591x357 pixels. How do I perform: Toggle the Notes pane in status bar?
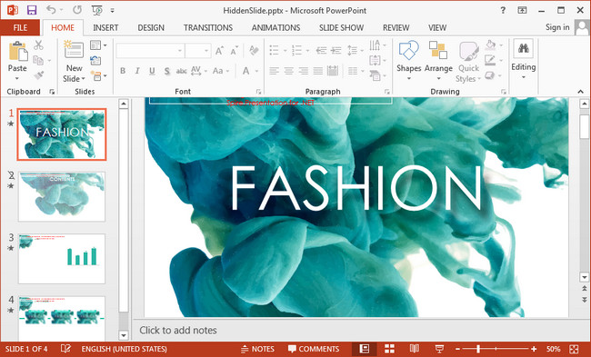257,349
